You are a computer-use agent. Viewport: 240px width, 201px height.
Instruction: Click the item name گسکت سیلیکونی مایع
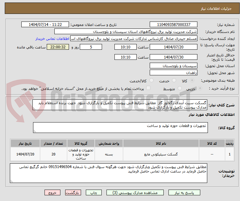pos(161,154)
